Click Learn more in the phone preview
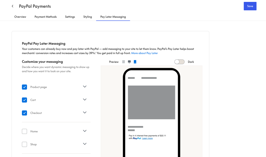266x157 pixels. click(x=148, y=138)
